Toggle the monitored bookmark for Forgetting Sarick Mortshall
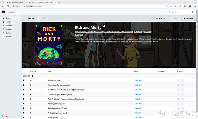 (x=23, y=85)
